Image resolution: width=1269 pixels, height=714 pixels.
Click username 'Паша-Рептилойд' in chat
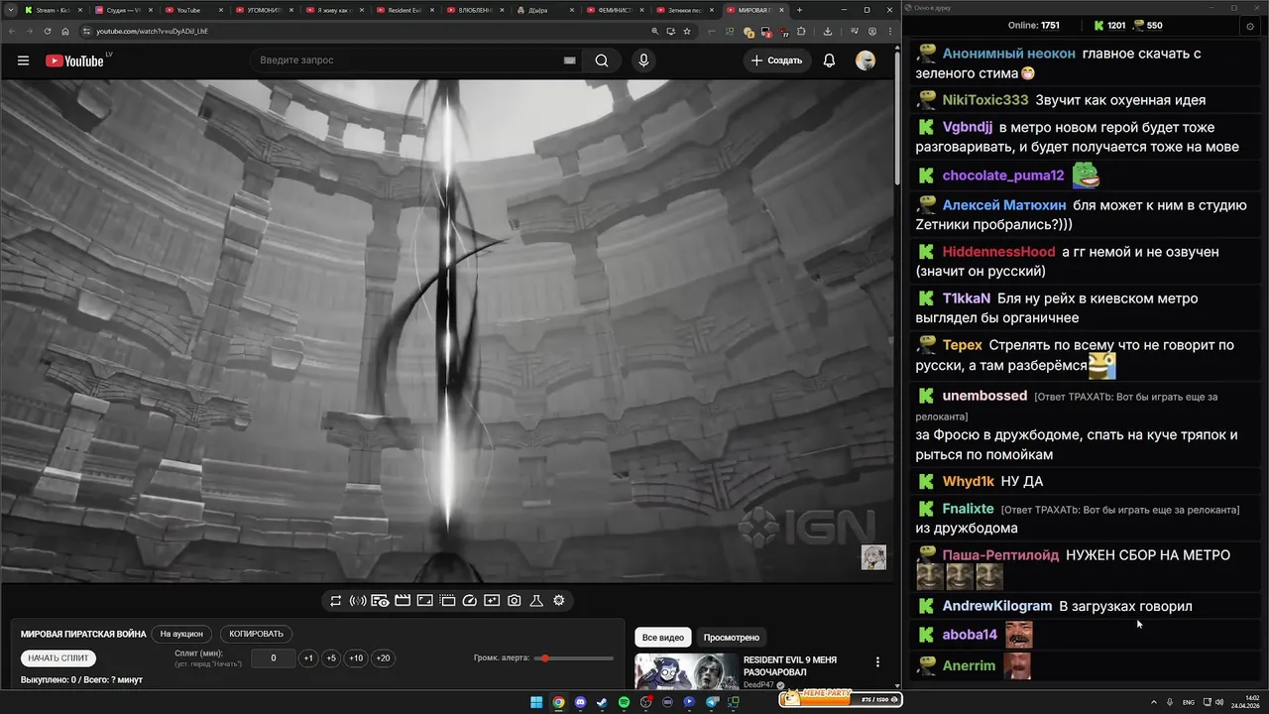coord(1000,555)
